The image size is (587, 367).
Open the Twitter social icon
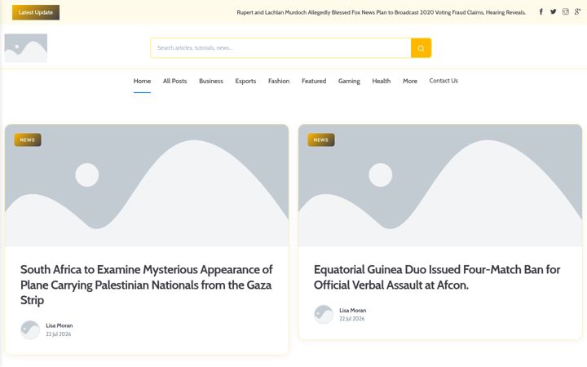[553, 12]
